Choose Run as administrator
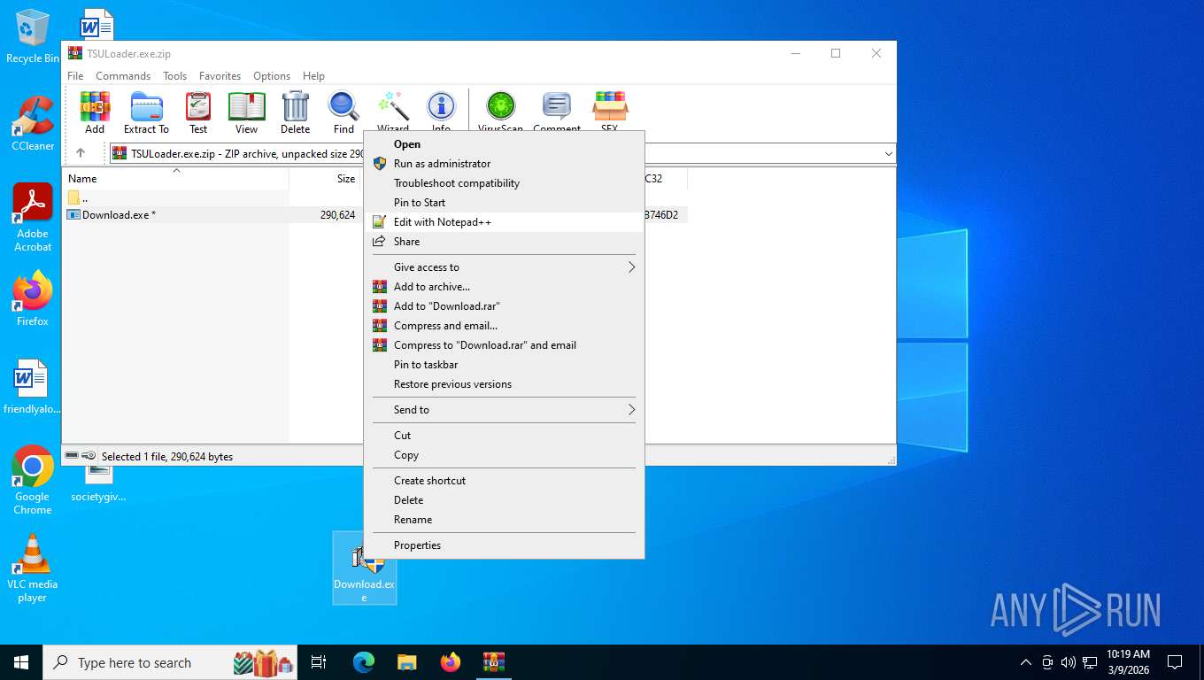This screenshot has height=680, width=1204. pyautogui.click(x=504, y=164)
